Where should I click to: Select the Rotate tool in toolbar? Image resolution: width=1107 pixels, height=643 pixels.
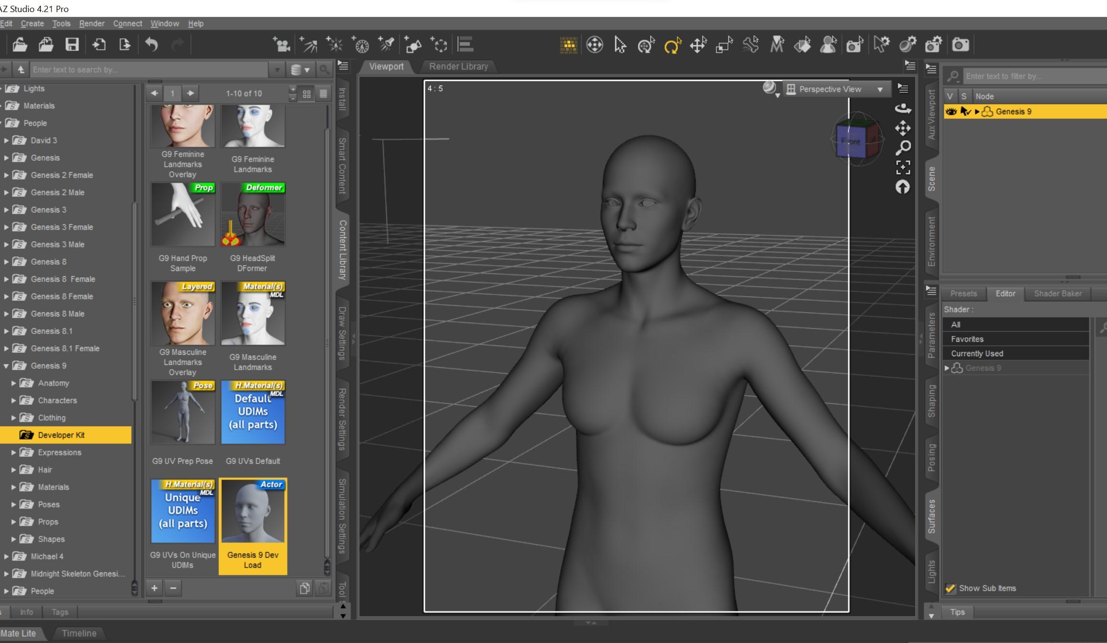[672, 45]
